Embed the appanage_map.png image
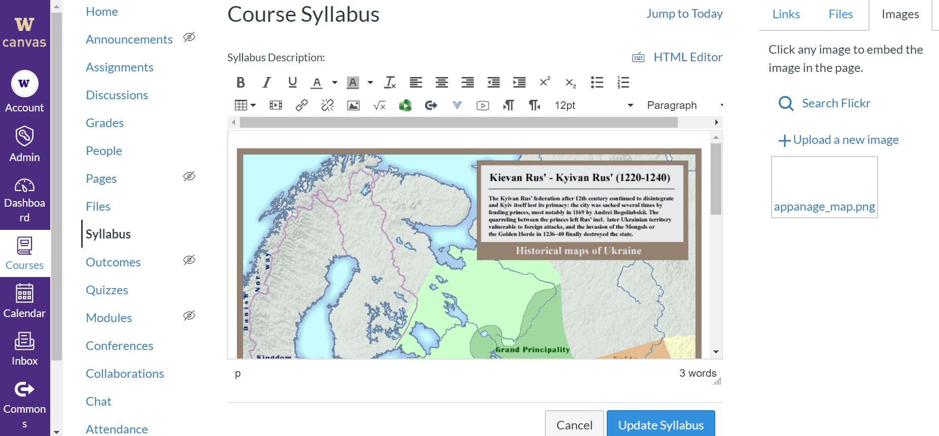 pos(824,187)
